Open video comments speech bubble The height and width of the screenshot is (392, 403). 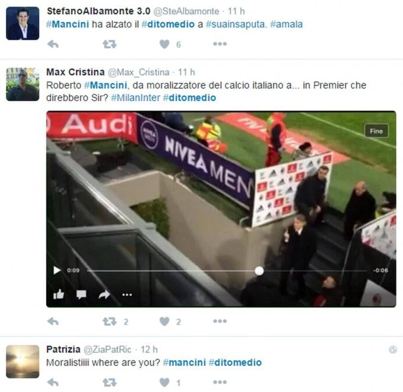pos(81,295)
